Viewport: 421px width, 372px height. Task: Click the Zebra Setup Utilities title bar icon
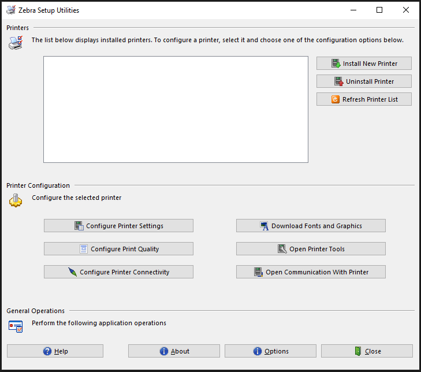point(11,10)
